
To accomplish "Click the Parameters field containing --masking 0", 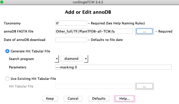I will 113,67.
